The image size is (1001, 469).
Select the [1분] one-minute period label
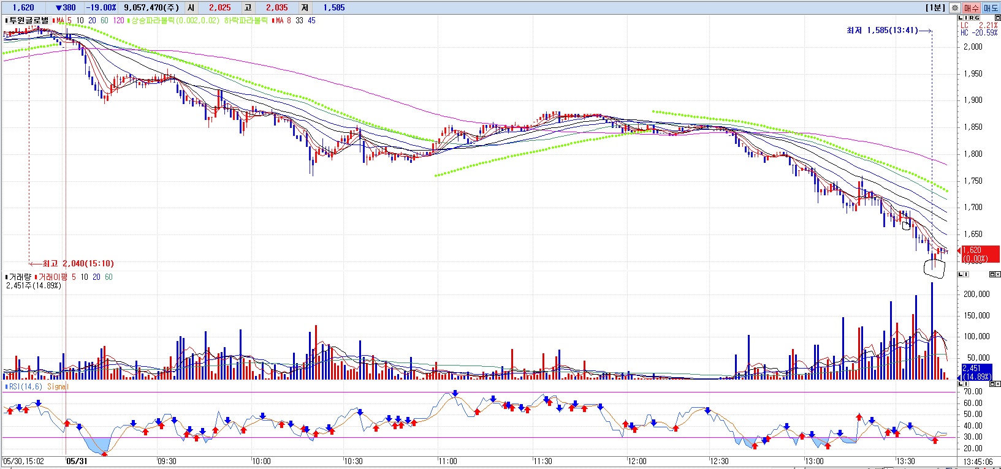935,8
